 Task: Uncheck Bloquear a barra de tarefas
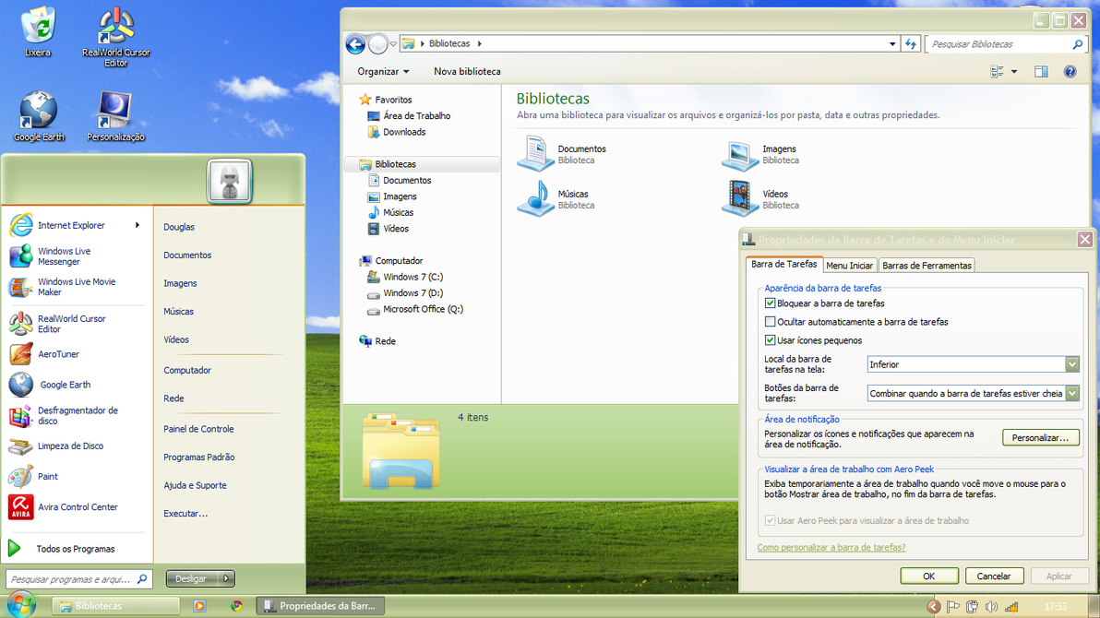[771, 303]
